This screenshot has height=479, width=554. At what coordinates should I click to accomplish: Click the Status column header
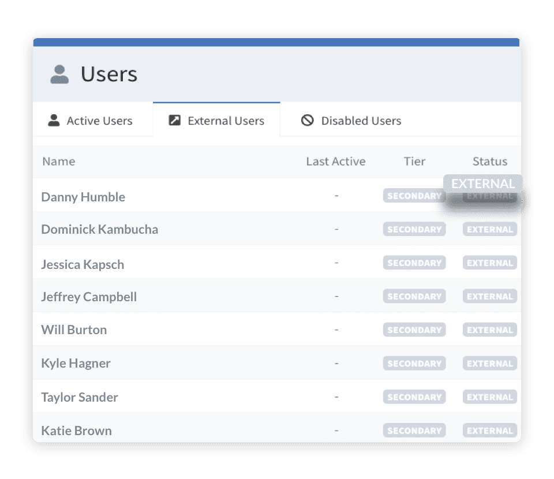pos(489,162)
